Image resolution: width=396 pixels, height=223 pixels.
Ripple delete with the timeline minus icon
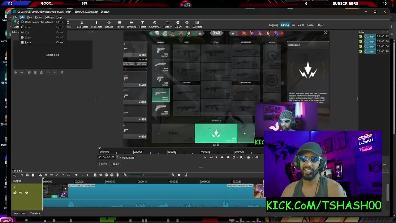pyautogui.click(x=52, y=175)
